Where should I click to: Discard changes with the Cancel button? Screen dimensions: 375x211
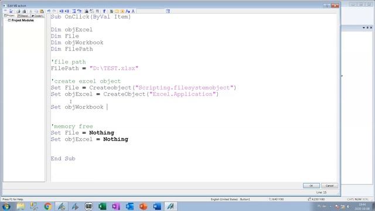click(x=329, y=186)
